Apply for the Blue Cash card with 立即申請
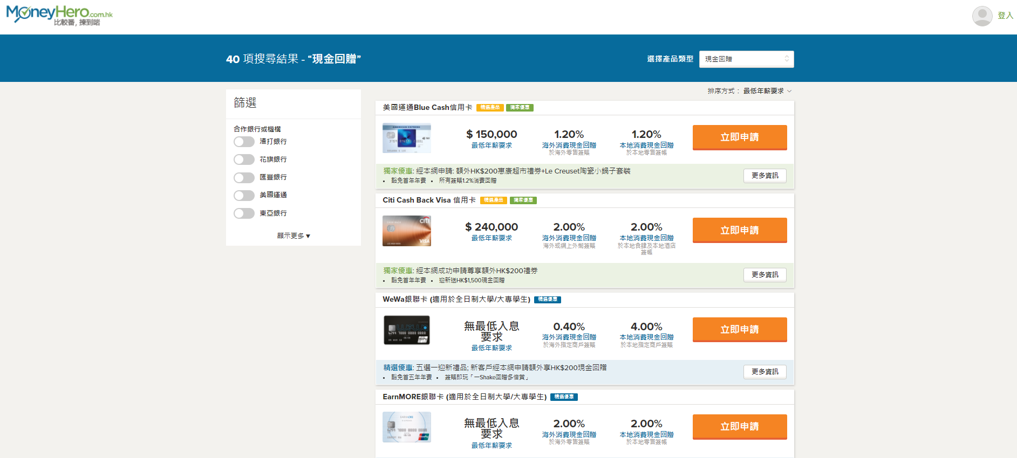 pyautogui.click(x=740, y=137)
